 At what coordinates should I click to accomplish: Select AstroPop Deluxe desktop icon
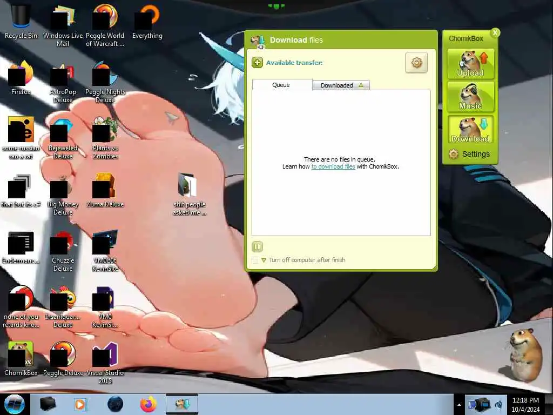tap(63, 81)
